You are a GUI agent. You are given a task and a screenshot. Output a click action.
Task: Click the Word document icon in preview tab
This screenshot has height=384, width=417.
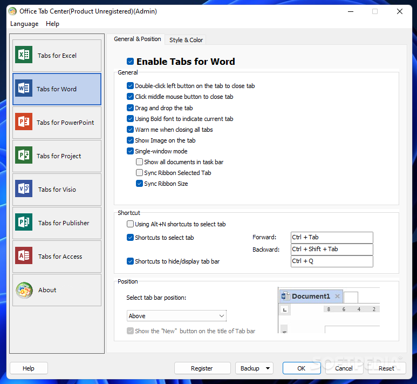click(285, 296)
